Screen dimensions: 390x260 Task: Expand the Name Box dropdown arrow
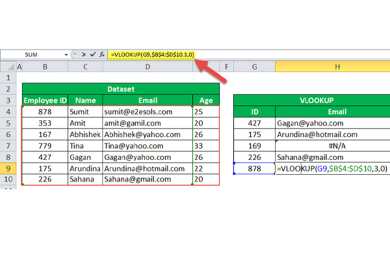pos(66,55)
